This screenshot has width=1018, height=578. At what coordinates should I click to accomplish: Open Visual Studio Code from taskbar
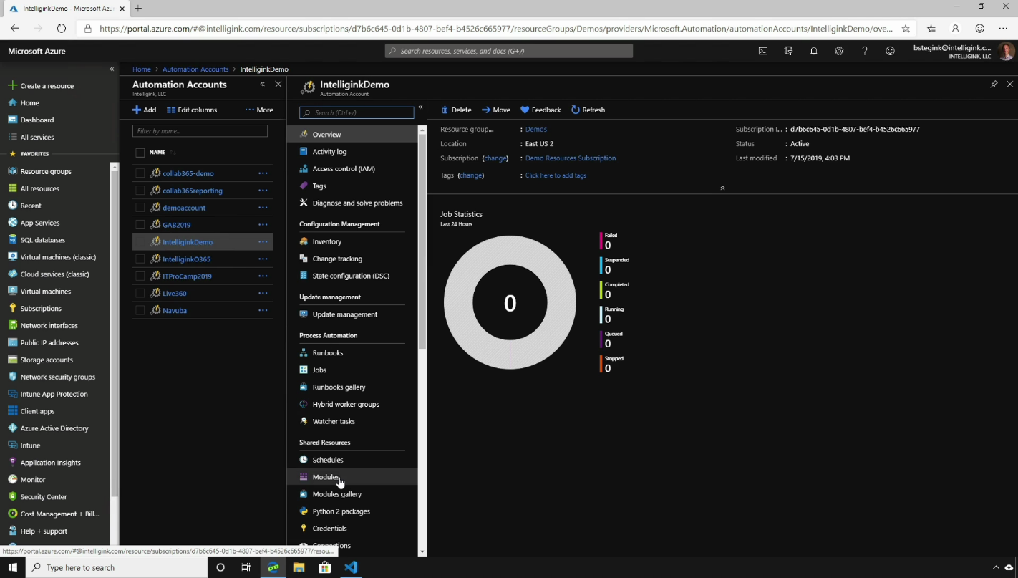coord(351,567)
